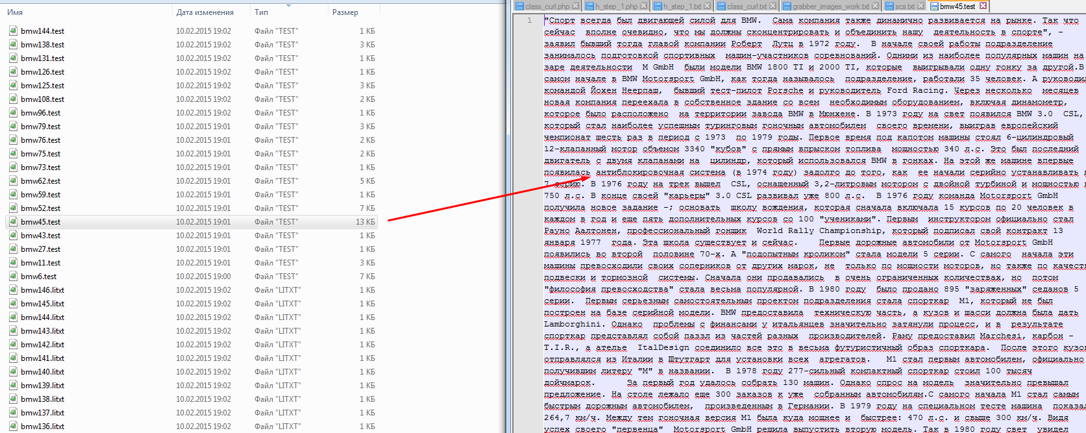The image size is (1086, 433).
Task: Close the class_curl.txt tab
Action: pos(773,6)
